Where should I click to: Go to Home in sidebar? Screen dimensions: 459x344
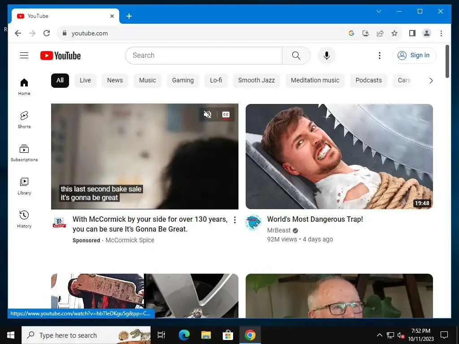24,87
